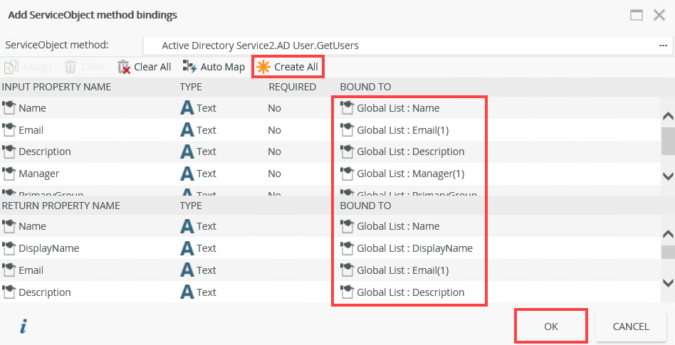Open the ServiceObject method ellipsis browser
The height and width of the screenshot is (345, 675).
tap(663, 45)
